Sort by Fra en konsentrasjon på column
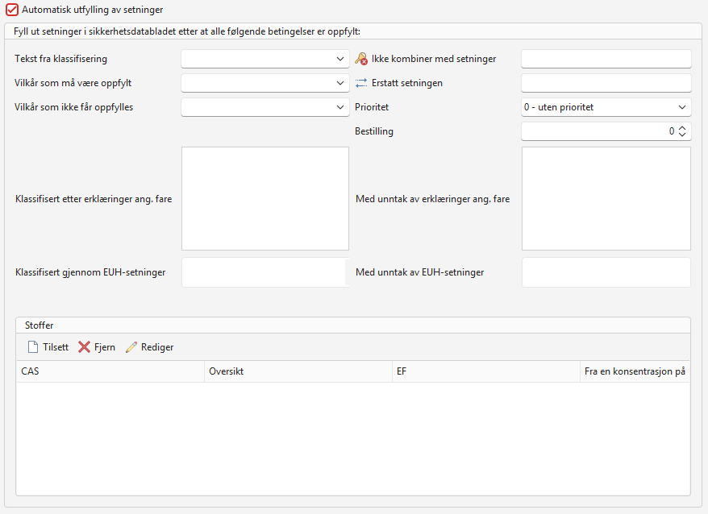Image resolution: width=708 pixels, height=514 pixels. [x=635, y=371]
